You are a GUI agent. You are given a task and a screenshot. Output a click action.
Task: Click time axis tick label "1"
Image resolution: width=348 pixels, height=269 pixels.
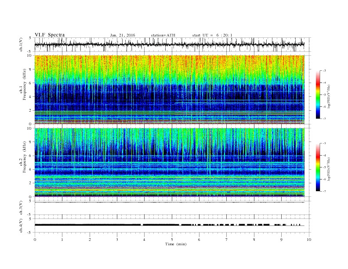[62, 240]
